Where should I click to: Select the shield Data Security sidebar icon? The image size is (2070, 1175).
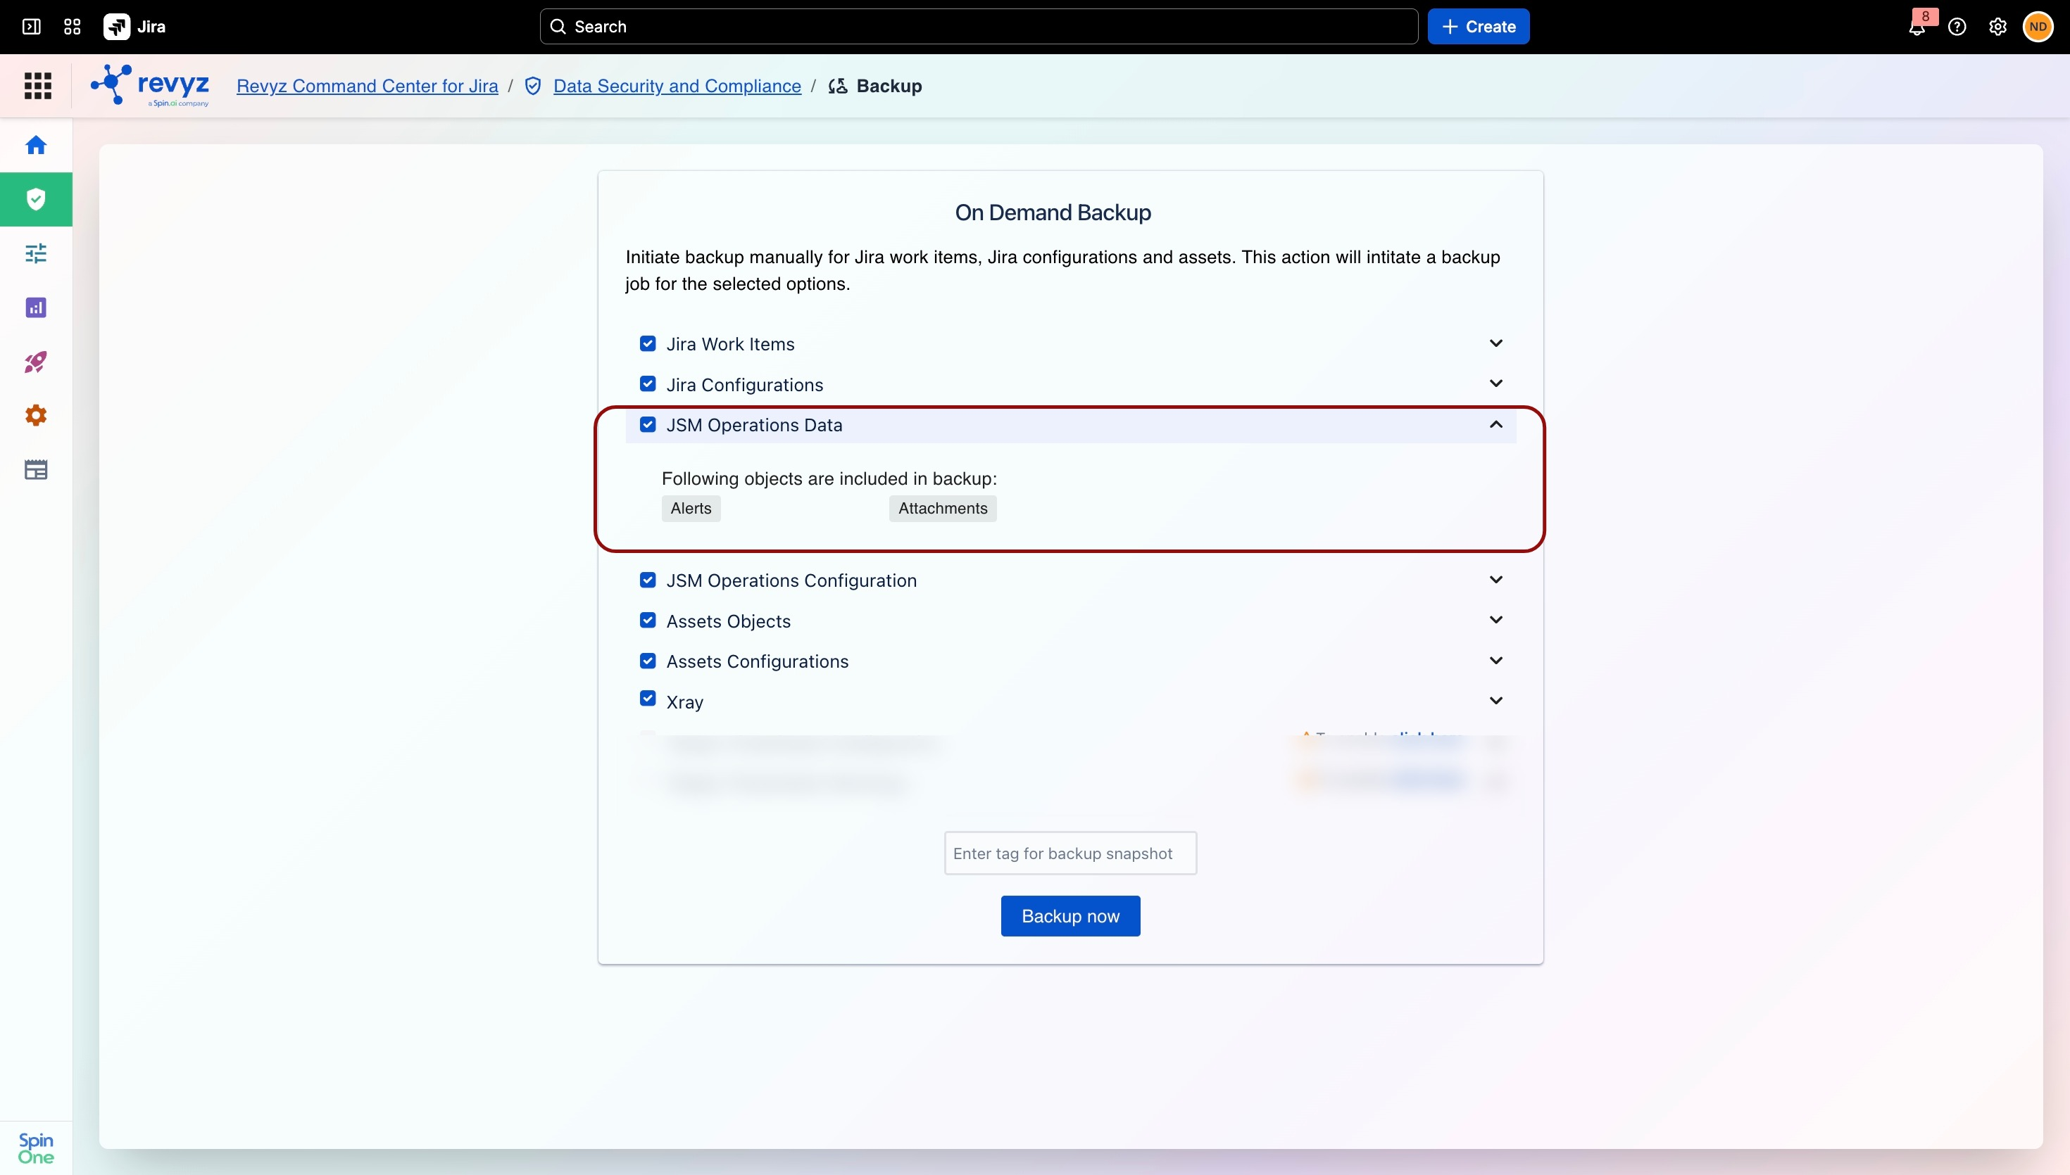point(37,199)
